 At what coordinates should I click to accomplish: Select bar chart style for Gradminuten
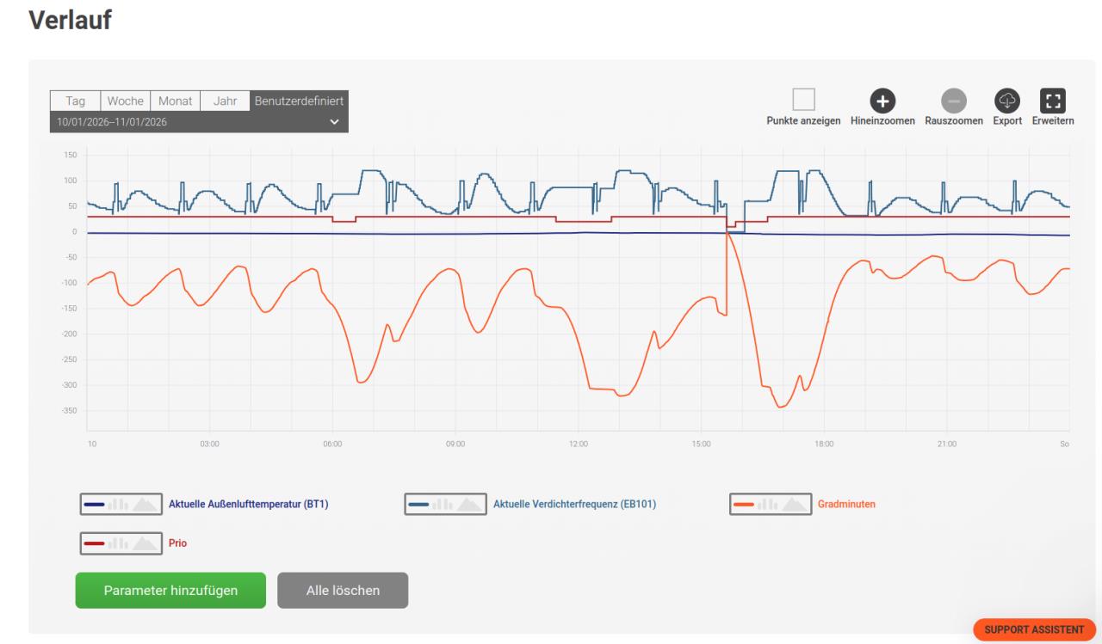coord(767,504)
